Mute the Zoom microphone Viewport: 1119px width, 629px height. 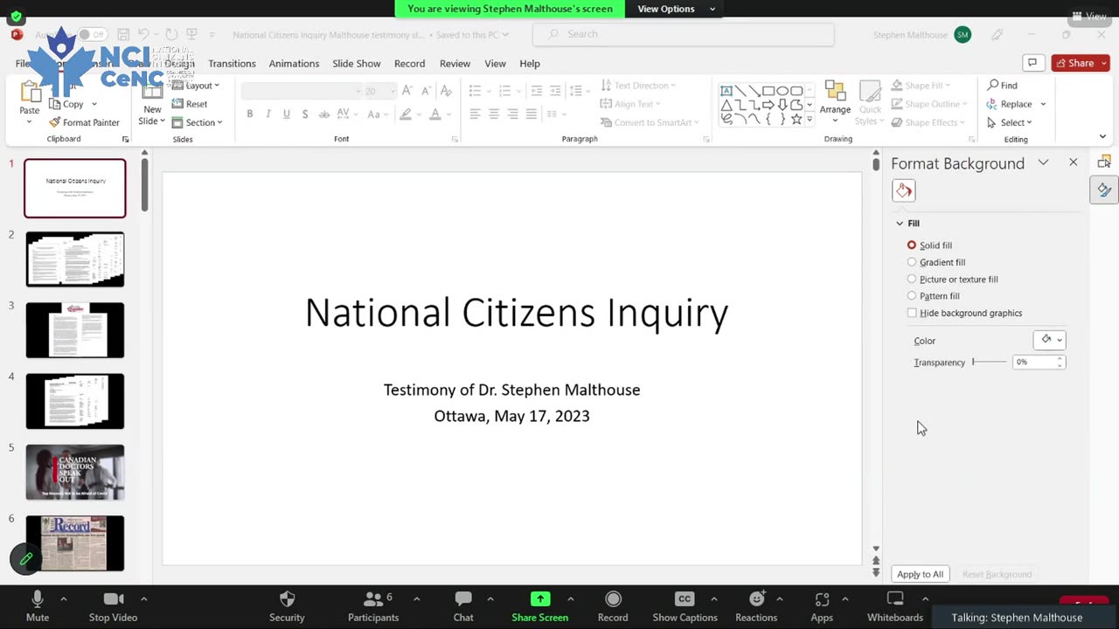38,605
